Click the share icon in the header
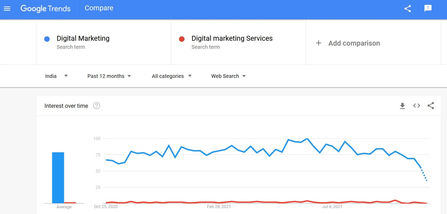Viewport: 447px width, 214px height. [408, 9]
